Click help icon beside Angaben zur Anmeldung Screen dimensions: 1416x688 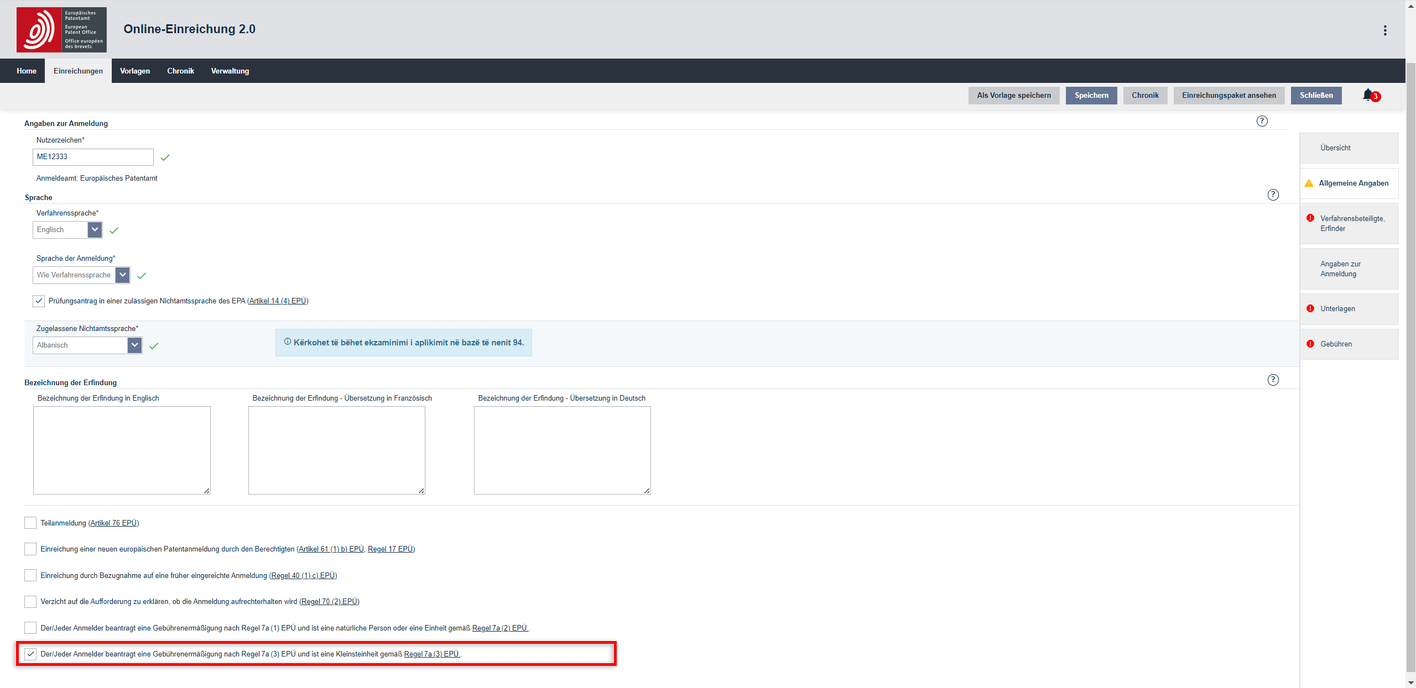[1262, 121]
